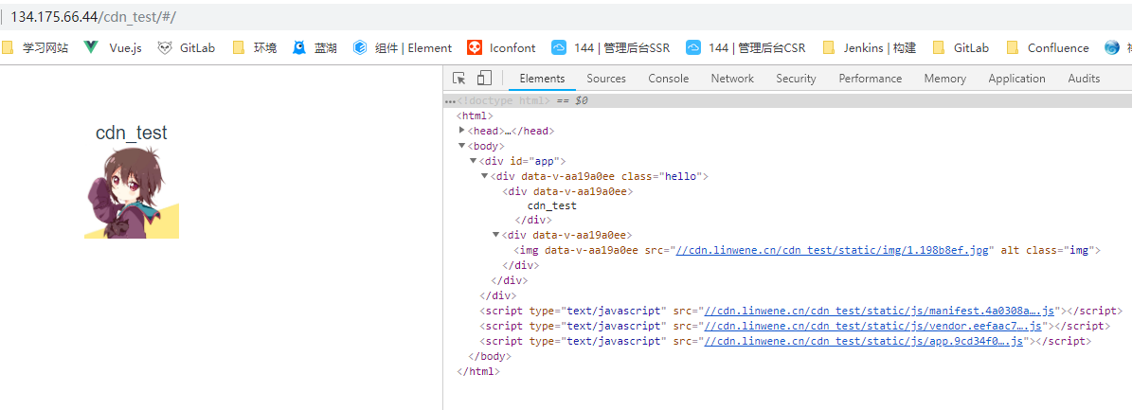Open the 学习网站 bookmark folder
The height and width of the screenshot is (410, 1132).
pyautogui.click(x=35, y=47)
